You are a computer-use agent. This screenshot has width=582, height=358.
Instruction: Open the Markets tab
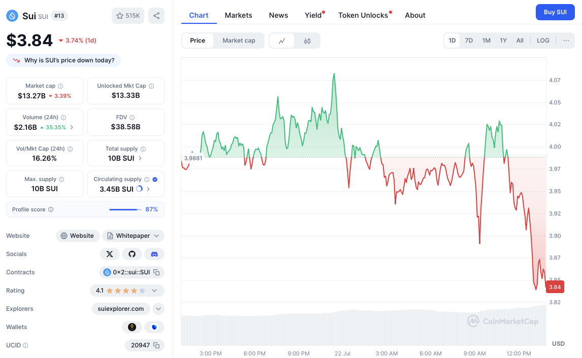[x=238, y=15]
